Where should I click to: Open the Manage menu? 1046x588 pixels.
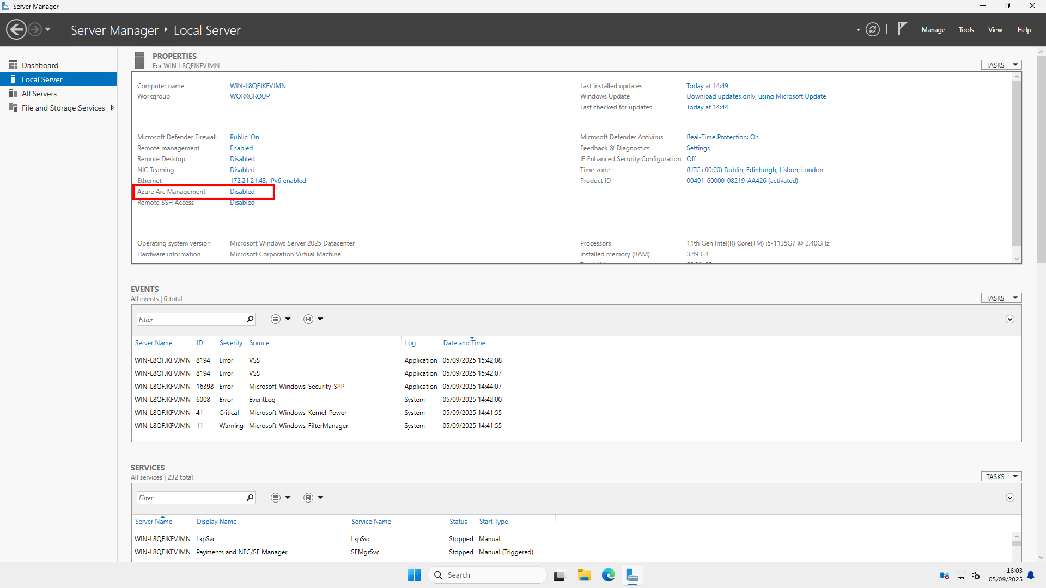[933, 29]
